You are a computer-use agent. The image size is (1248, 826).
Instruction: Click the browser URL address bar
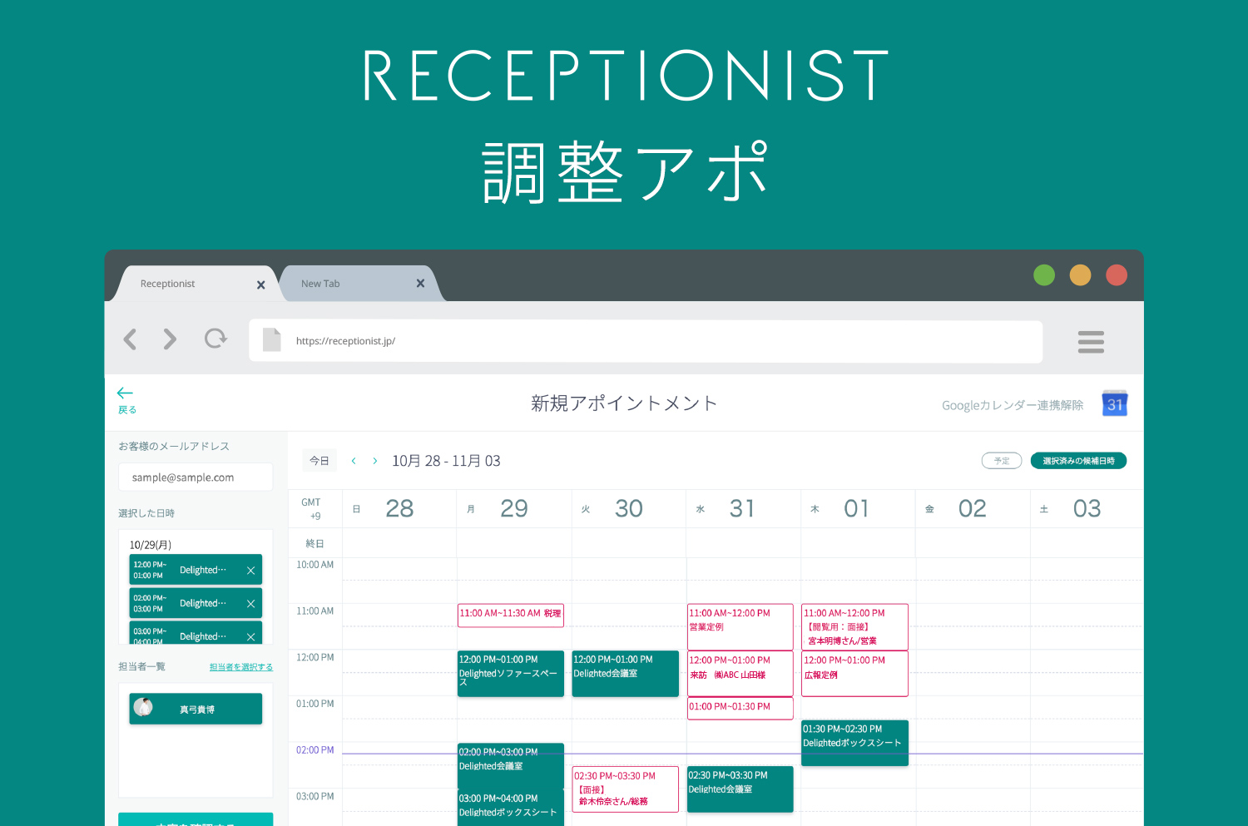646,341
